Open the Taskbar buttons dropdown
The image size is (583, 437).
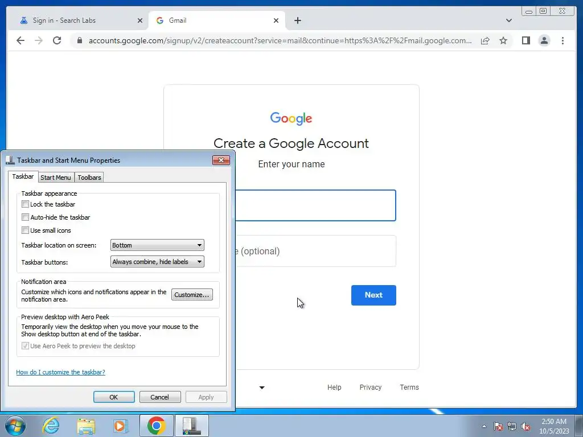click(157, 262)
